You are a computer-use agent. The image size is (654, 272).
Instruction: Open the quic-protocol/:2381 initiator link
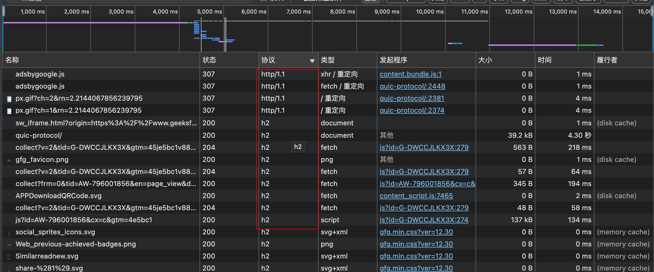(412, 98)
